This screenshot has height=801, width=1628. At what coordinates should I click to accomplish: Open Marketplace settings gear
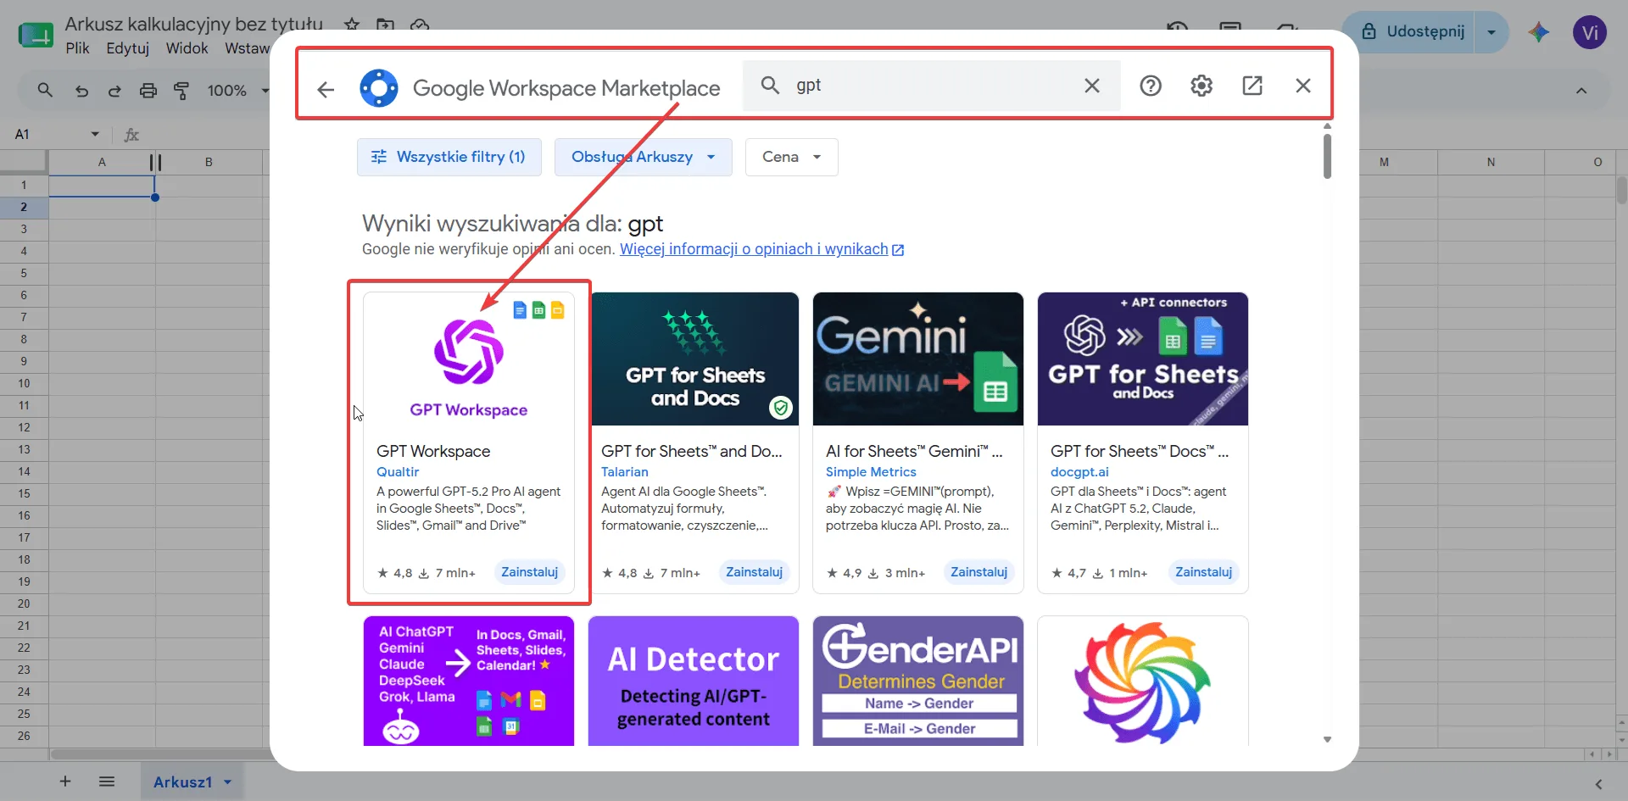[1201, 85]
